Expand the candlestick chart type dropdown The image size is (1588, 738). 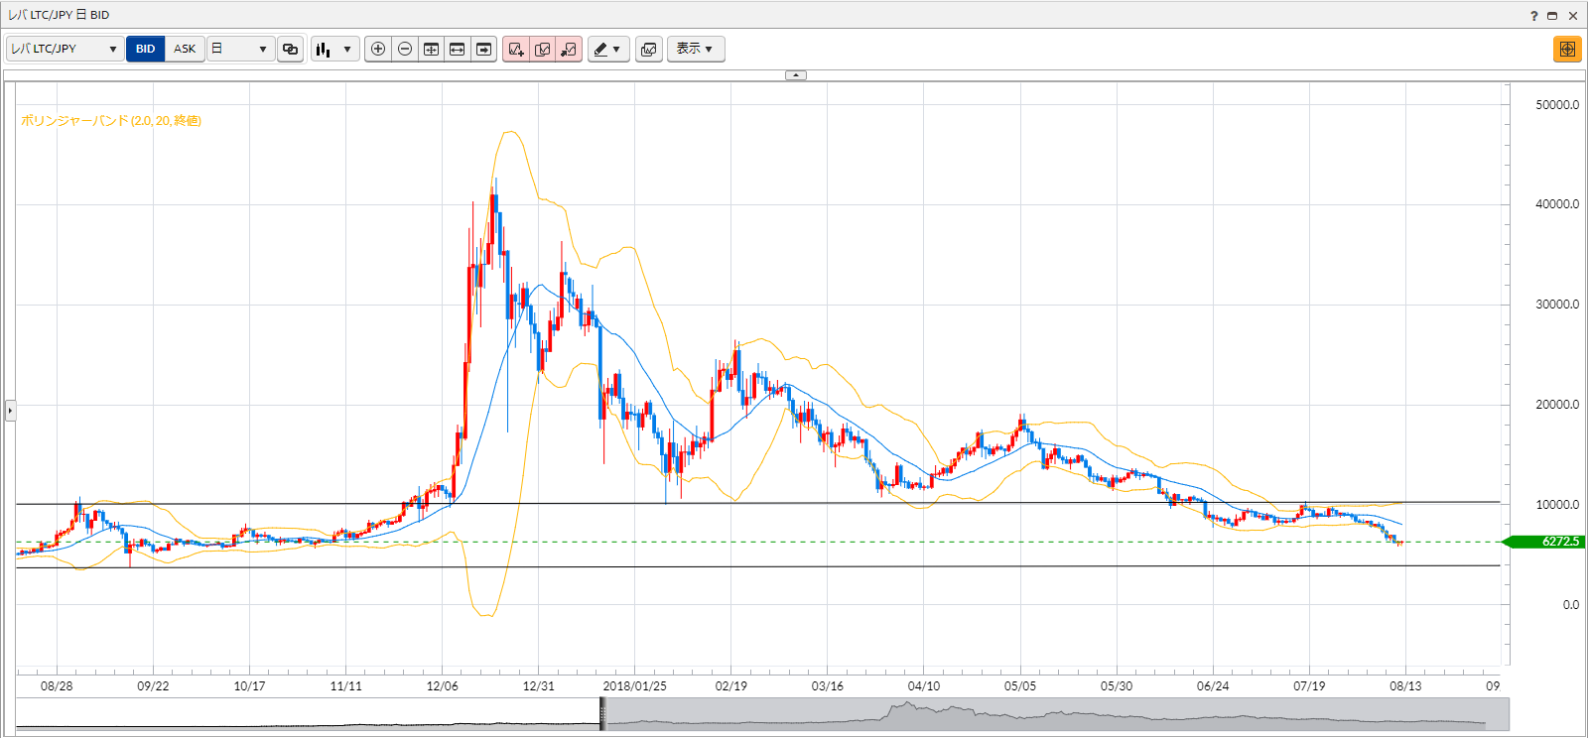[x=335, y=49]
